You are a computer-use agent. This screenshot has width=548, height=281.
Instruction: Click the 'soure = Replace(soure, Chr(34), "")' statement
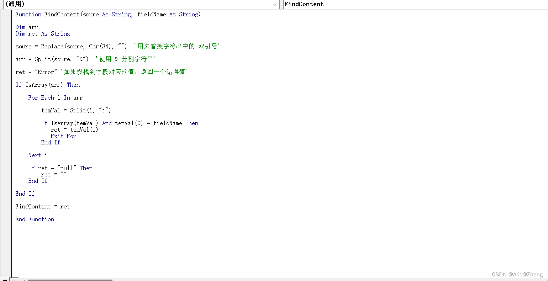(71, 46)
